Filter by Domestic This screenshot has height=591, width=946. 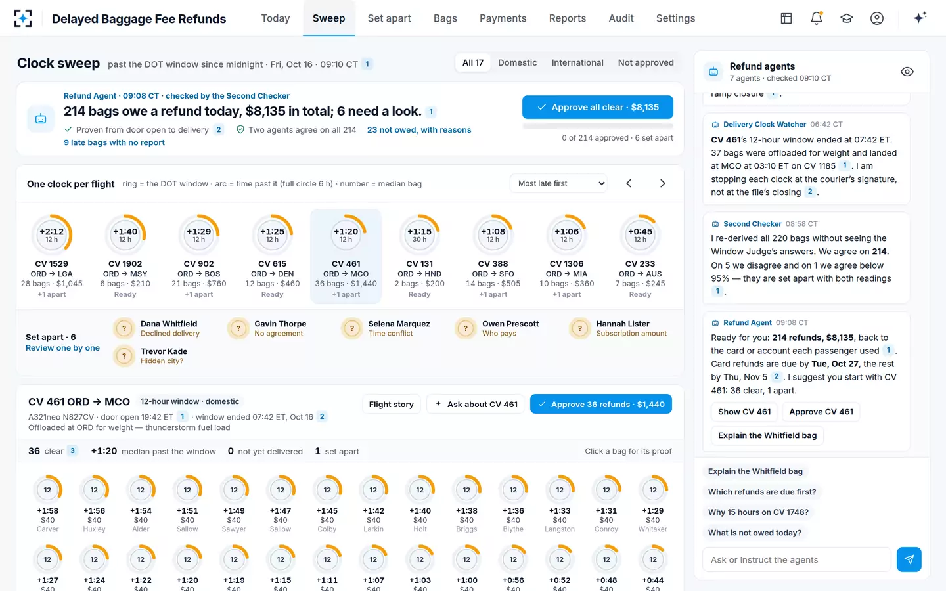click(518, 63)
